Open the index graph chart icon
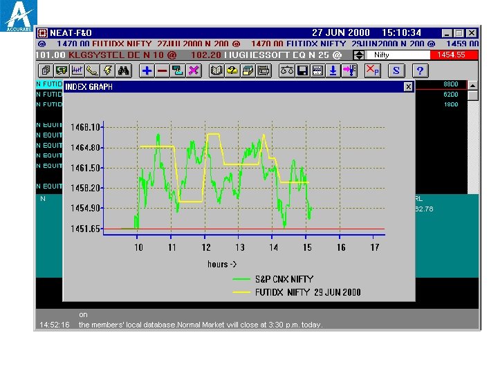The height and width of the screenshot is (373, 498). coord(77,70)
